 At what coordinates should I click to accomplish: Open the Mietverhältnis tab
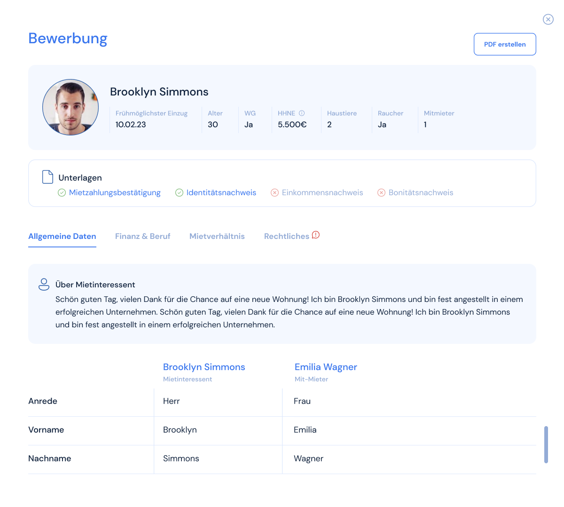click(x=217, y=236)
